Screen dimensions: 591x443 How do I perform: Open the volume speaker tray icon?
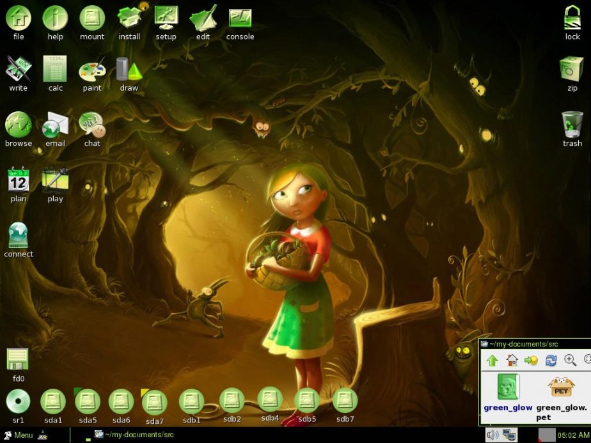pyautogui.click(x=491, y=435)
